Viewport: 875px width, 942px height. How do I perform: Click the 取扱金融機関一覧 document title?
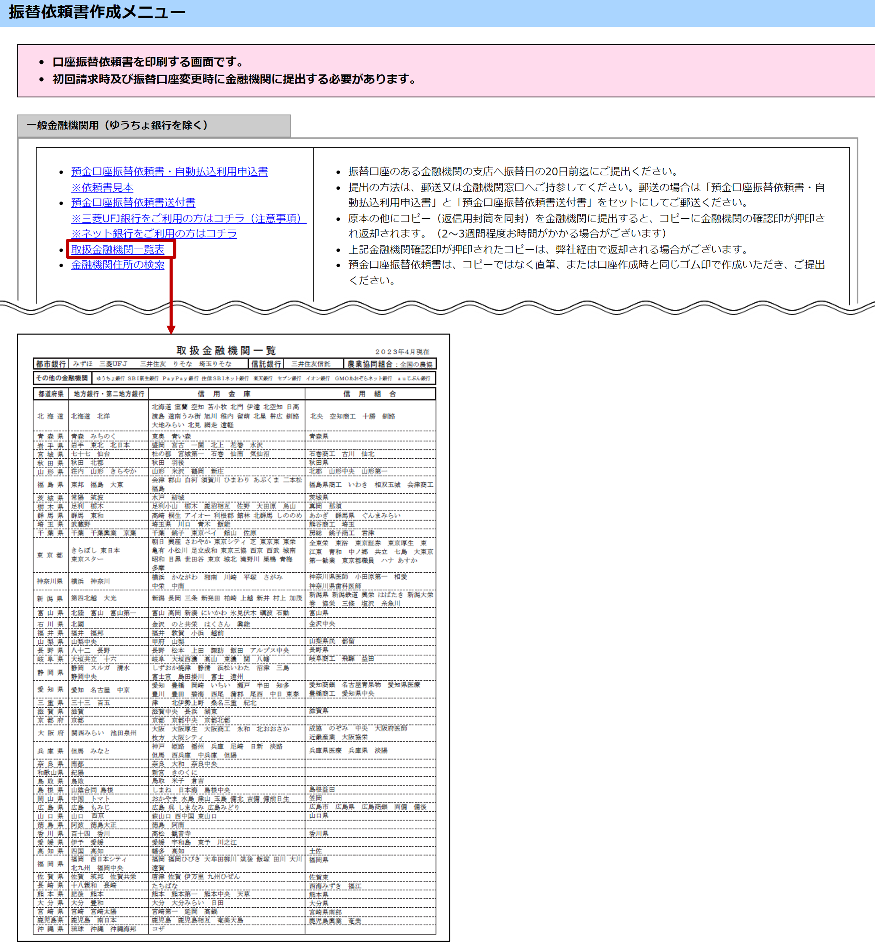pos(226,350)
